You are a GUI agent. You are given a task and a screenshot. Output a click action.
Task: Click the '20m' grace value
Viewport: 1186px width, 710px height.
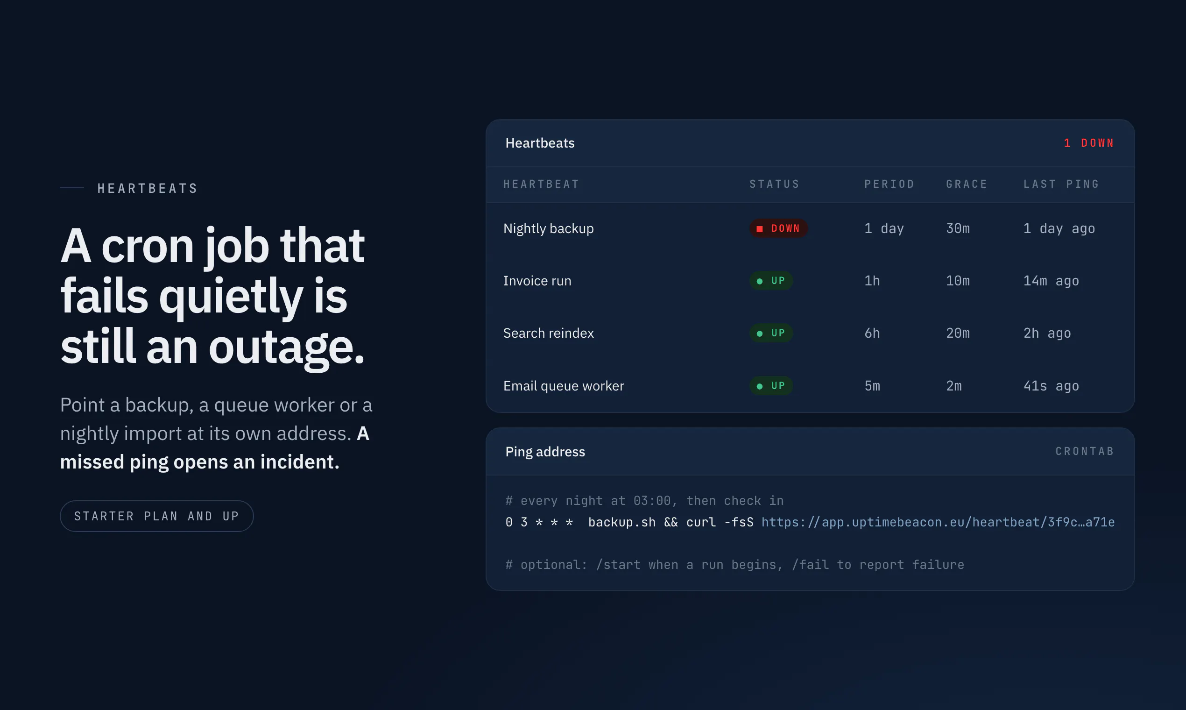click(958, 333)
